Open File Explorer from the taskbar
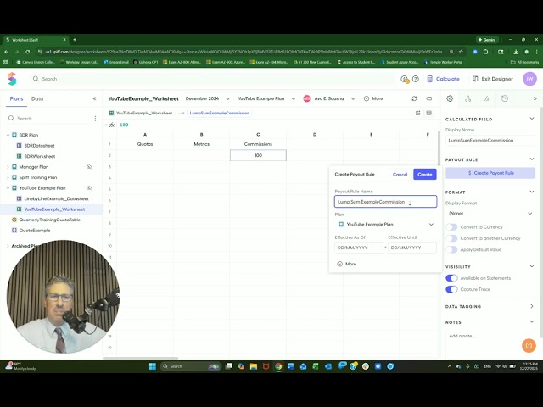Screen dimensions: 543x407 (x=254, y=366)
